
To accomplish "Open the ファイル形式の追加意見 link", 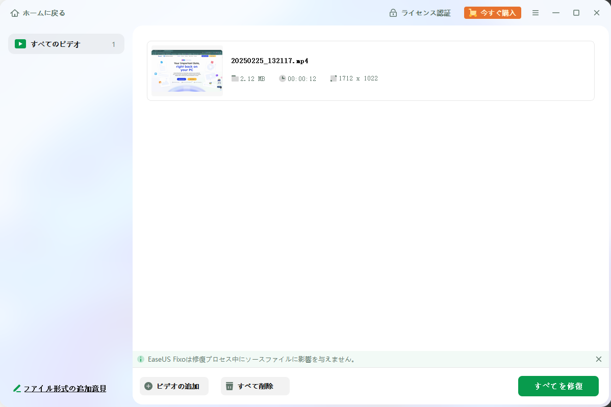I will [x=65, y=389].
